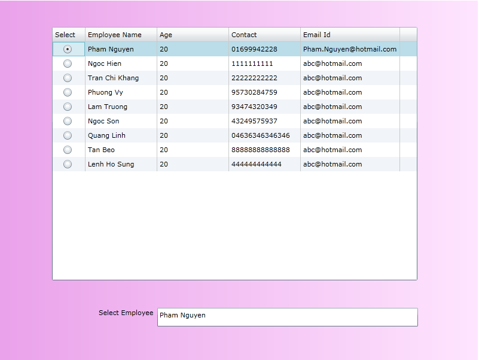Choose Phuong Vy's radio button
The image size is (479, 360).
pos(68,92)
